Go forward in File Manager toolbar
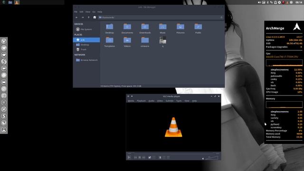304x171 pixels. (x=83, y=18)
